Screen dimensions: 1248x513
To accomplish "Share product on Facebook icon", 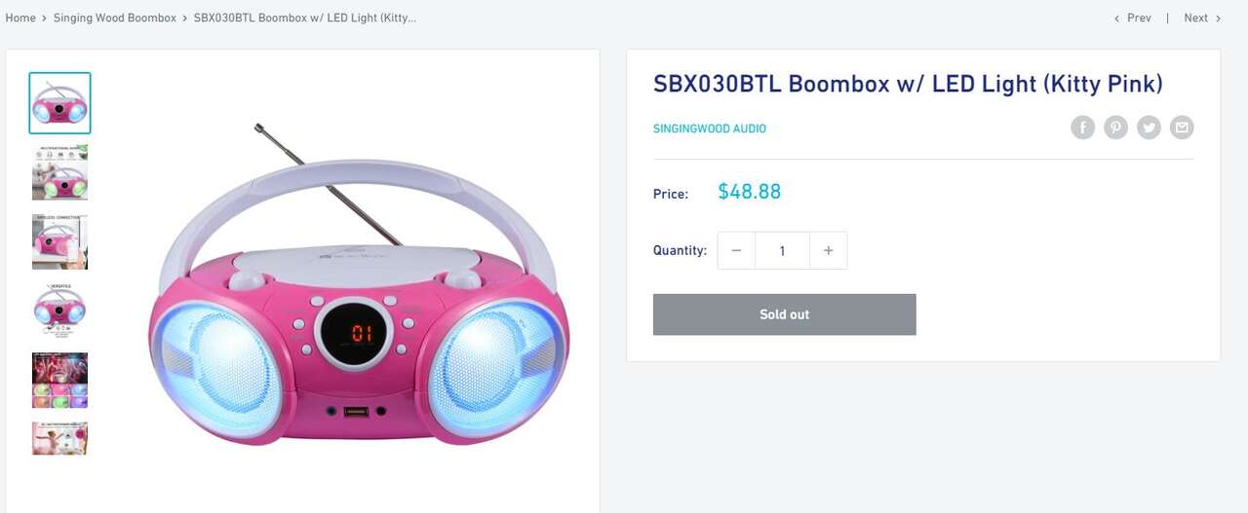I will pyautogui.click(x=1082, y=128).
